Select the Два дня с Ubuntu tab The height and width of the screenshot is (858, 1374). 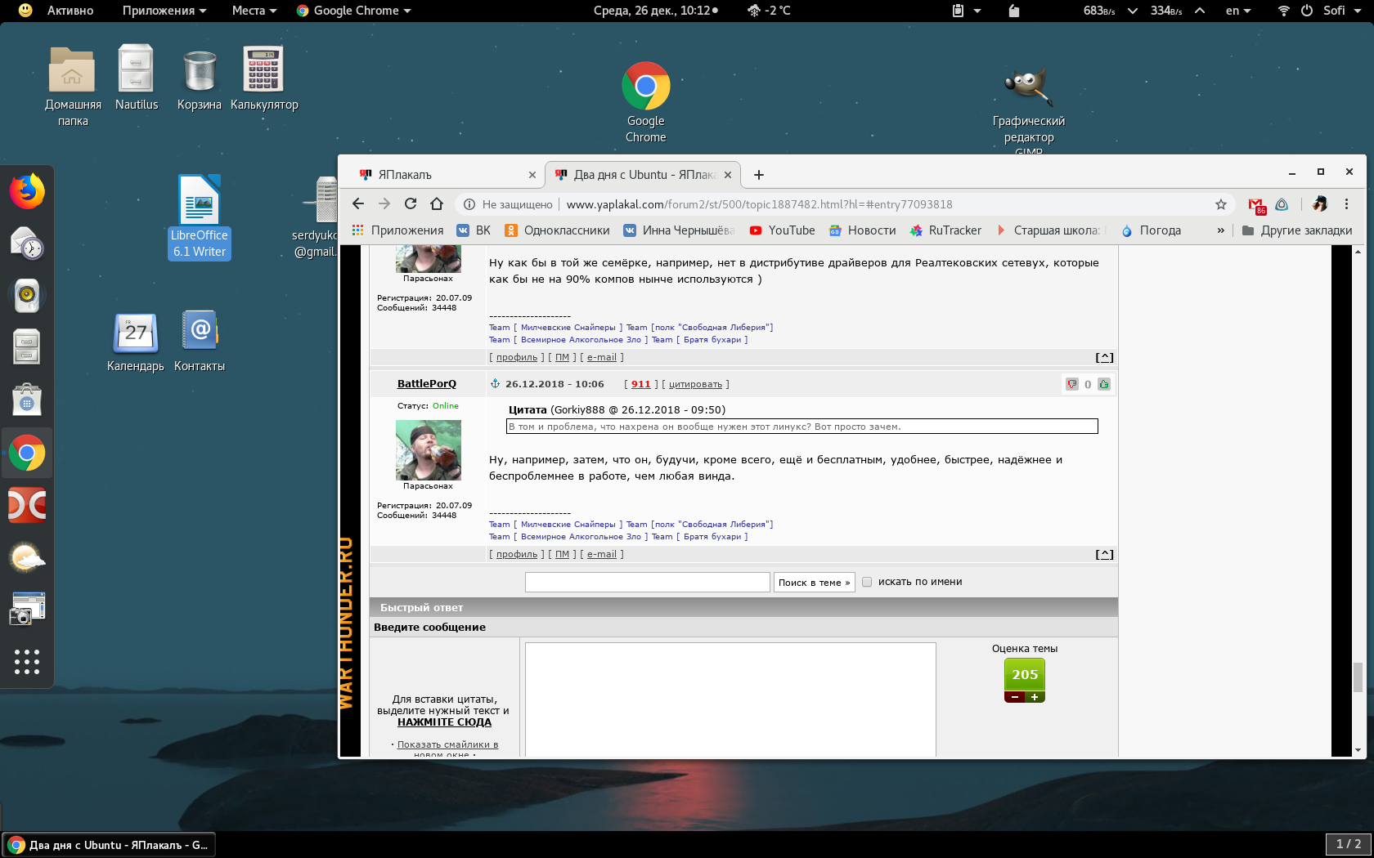pos(643,175)
